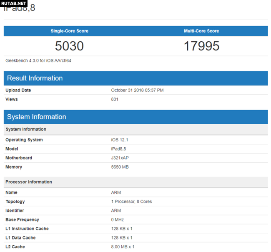Screen dimensions: 271x252
Task: Click the blue System Information banner
Action: [135, 117]
